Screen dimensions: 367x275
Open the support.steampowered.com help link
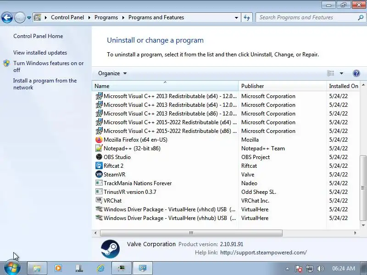(x=263, y=253)
